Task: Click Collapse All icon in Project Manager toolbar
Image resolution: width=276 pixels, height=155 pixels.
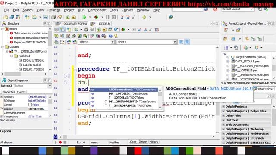Action: coord(260,39)
